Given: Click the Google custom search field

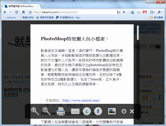Looking at the screenshot, I should point(149,82).
